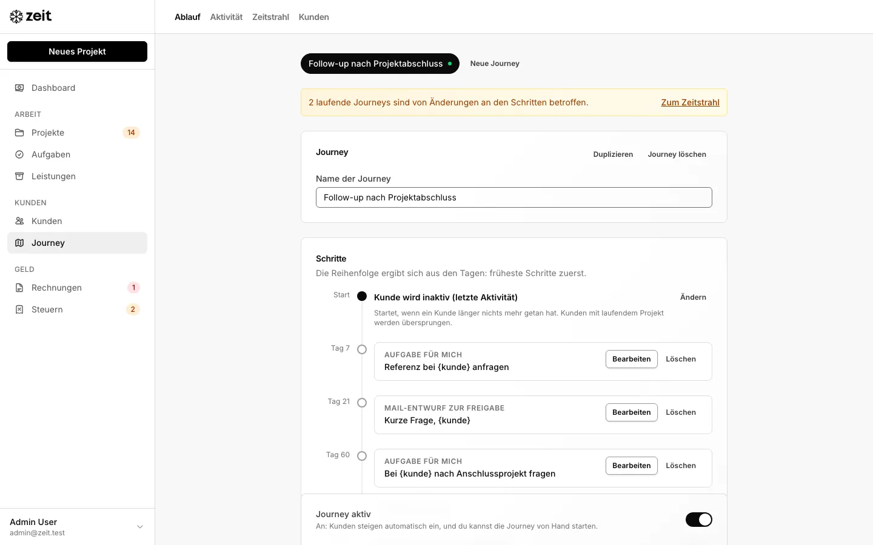The height and width of the screenshot is (545, 873).
Task: Click the Kunden people icon
Action: coord(19,221)
